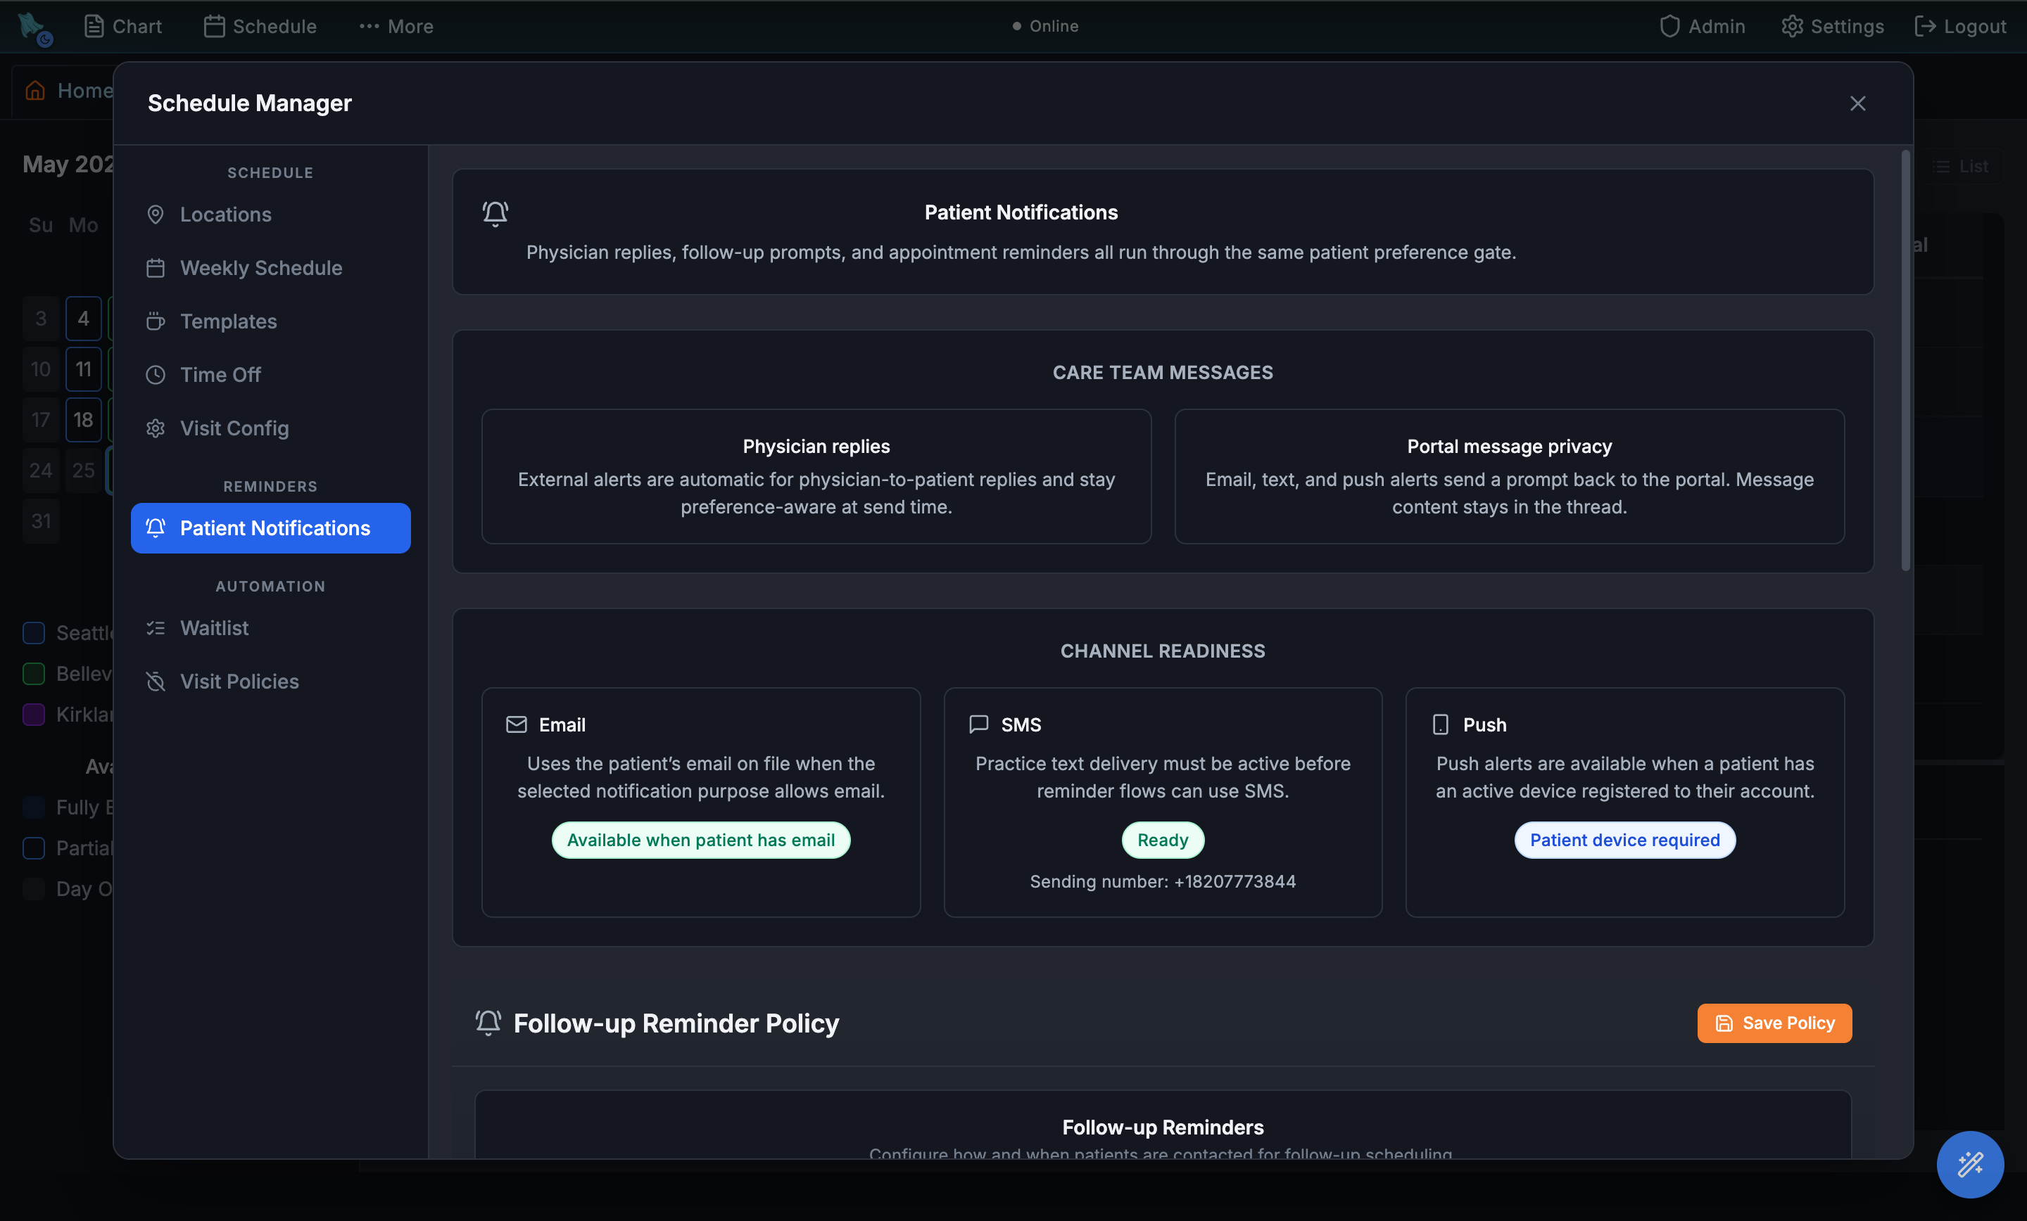The image size is (2027, 1221).
Task: Open Weekly Schedule section
Action: tap(270, 268)
